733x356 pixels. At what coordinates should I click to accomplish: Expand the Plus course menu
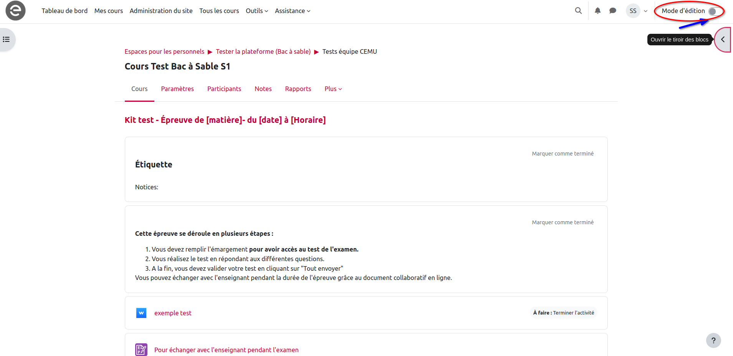[x=333, y=89]
